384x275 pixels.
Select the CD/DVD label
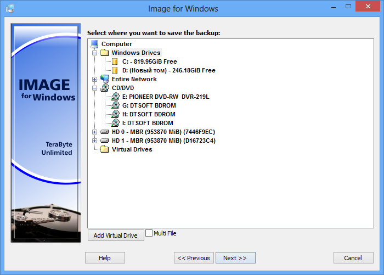coord(123,88)
